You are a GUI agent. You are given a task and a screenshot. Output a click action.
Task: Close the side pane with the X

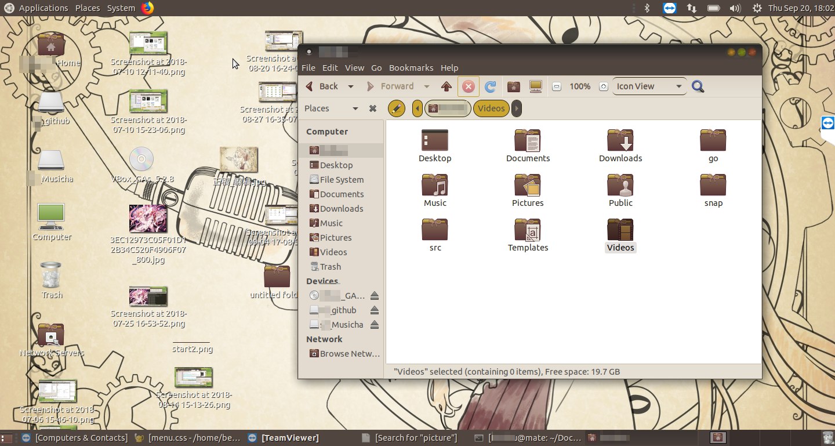(373, 108)
